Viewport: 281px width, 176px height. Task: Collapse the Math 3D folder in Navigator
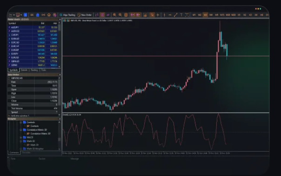click(x=21, y=141)
